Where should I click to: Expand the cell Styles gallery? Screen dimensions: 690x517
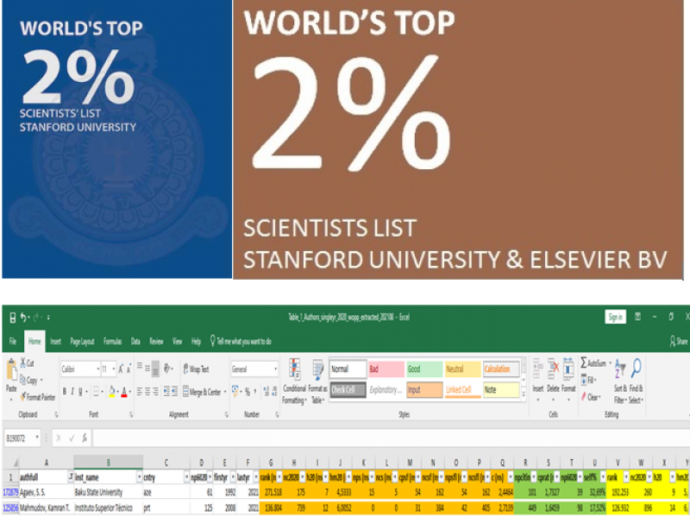click(x=524, y=395)
